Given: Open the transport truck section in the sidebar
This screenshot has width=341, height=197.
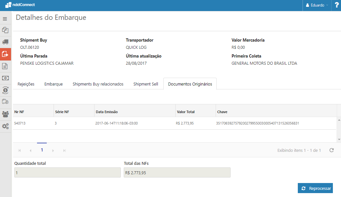Looking at the screenshot, I should pyautogui.click(x=5, y=42).
